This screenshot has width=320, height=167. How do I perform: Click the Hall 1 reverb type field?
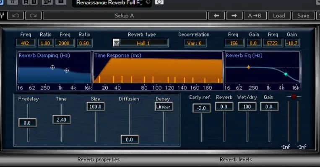tap(144, 43)
